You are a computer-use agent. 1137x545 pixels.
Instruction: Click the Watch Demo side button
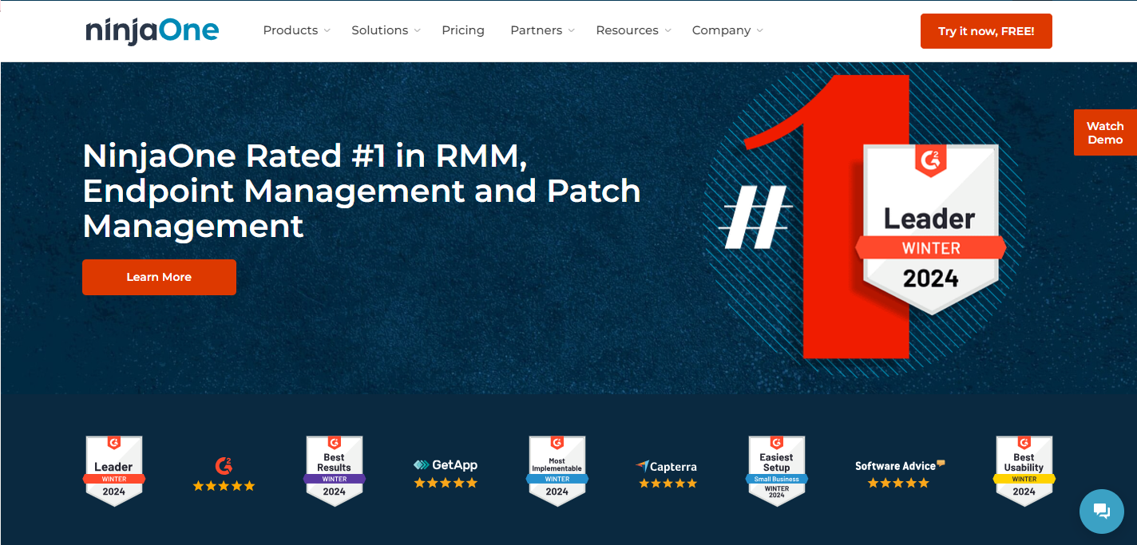pyautogui.click(x=1105, y=132)
